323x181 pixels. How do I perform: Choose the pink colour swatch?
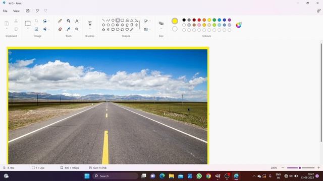[199, 25]
